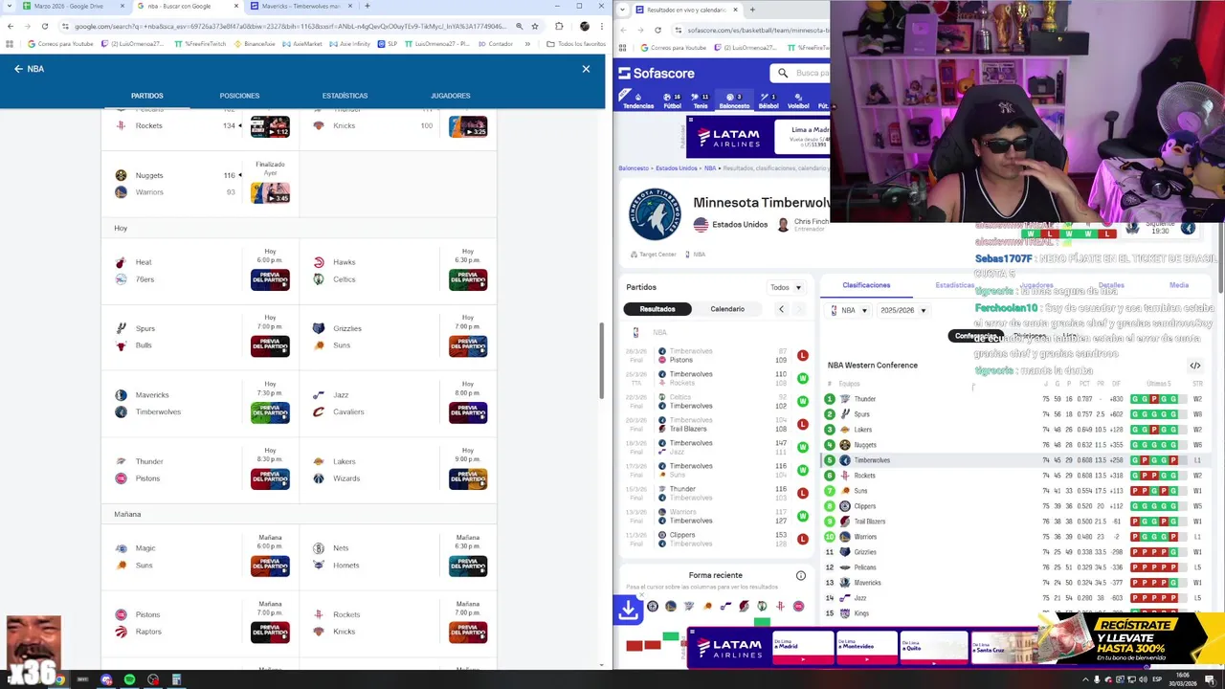This screenshot has width=1225, height=689.
Task: Click the Minnesota Timberwolves team logo
Action: pyautogui.click(x=654, y=213)
